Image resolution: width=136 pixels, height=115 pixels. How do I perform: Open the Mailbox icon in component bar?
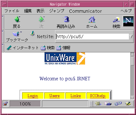pos(108,104)
